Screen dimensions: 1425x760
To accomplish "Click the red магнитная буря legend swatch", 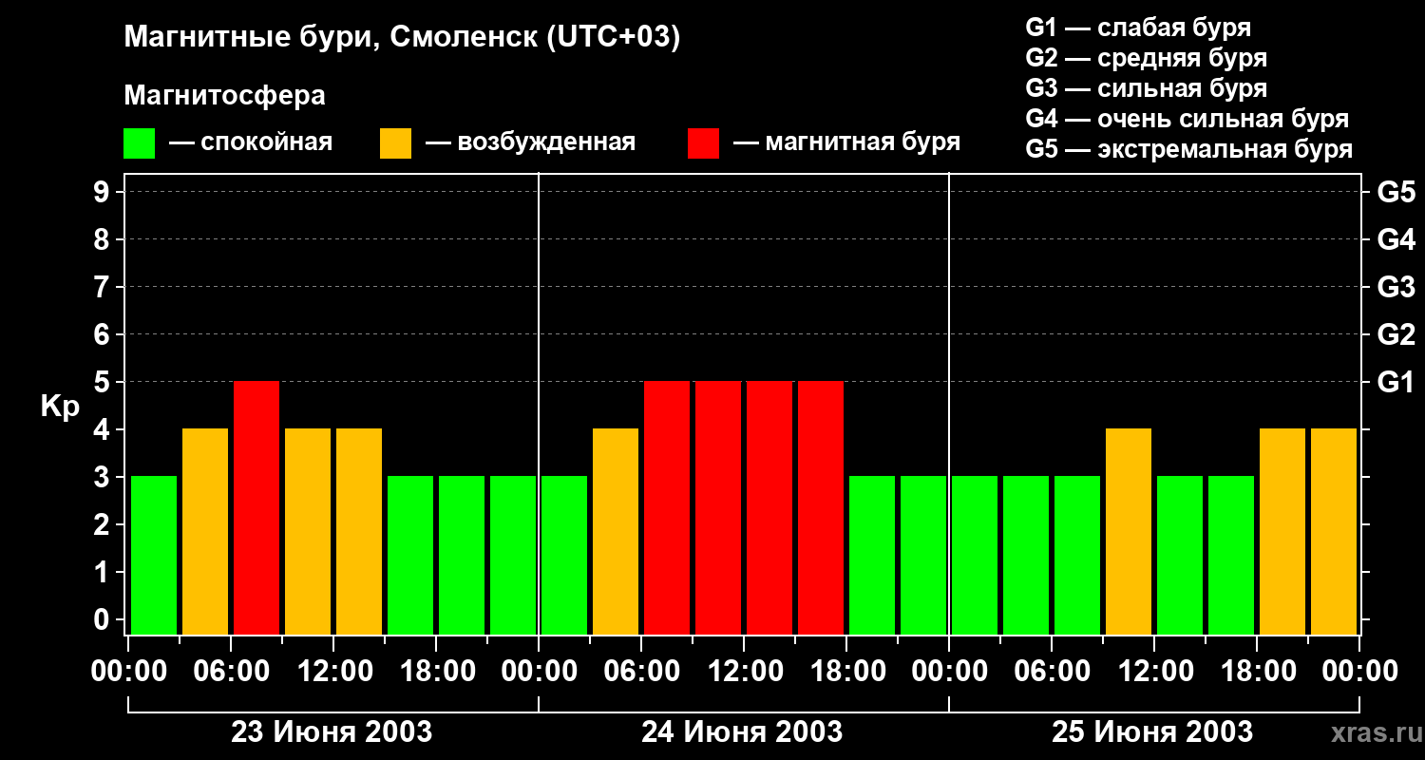I will pos(703,143).
